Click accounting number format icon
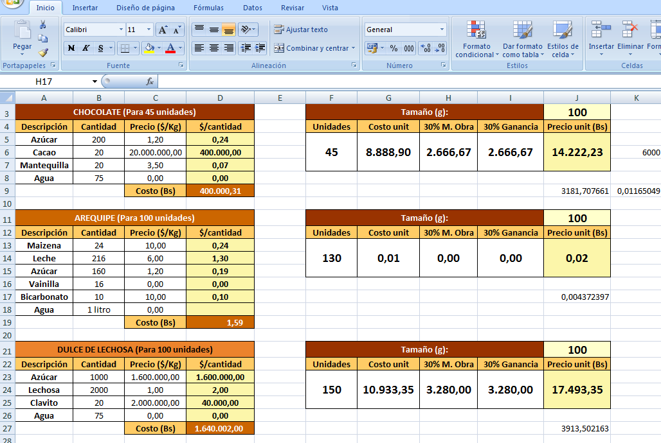 (x=372, y=48)
